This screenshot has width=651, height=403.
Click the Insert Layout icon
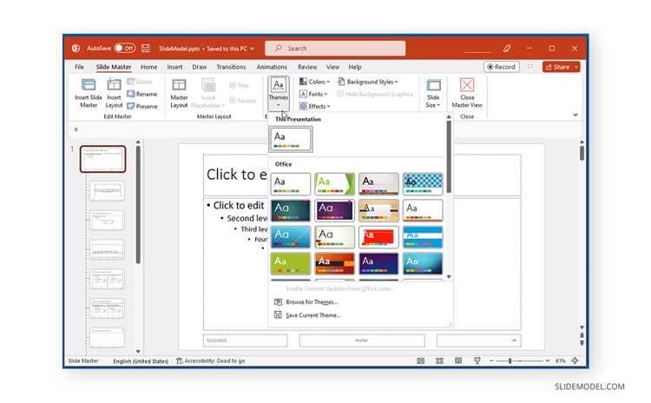pos(114,85)
